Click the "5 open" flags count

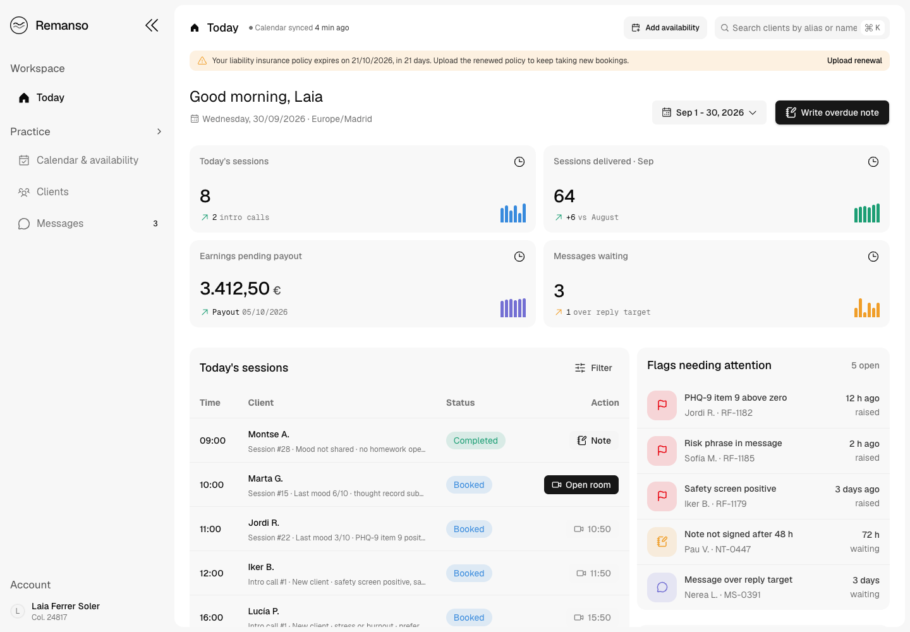tap(865, 365)
